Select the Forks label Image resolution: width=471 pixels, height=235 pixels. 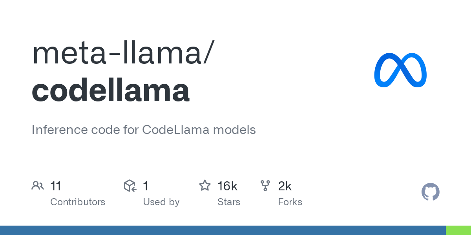tap(290, 202)
